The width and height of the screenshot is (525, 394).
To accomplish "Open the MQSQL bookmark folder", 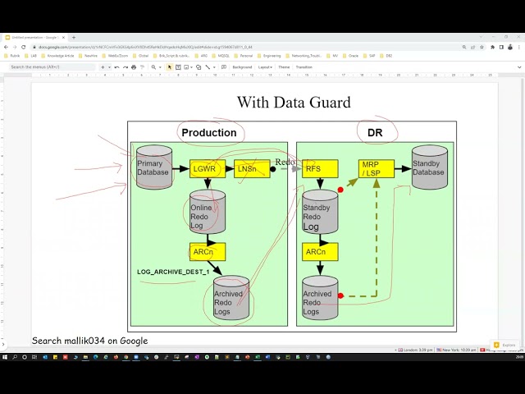I will (221, 56).
